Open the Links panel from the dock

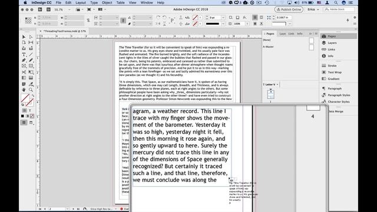coord(331,49)
